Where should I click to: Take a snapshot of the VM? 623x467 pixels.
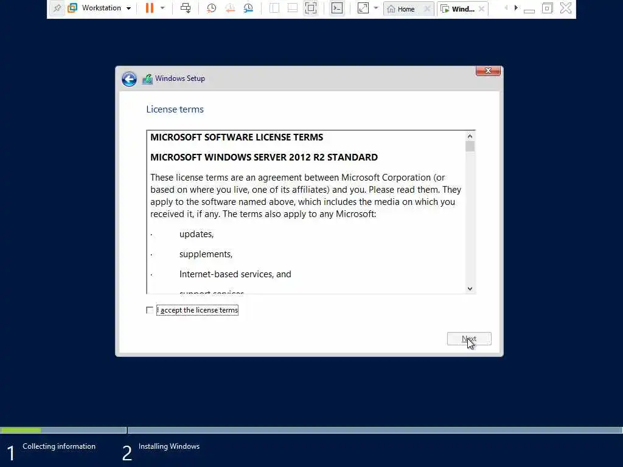pyautogui.click(x=211, y=8)
